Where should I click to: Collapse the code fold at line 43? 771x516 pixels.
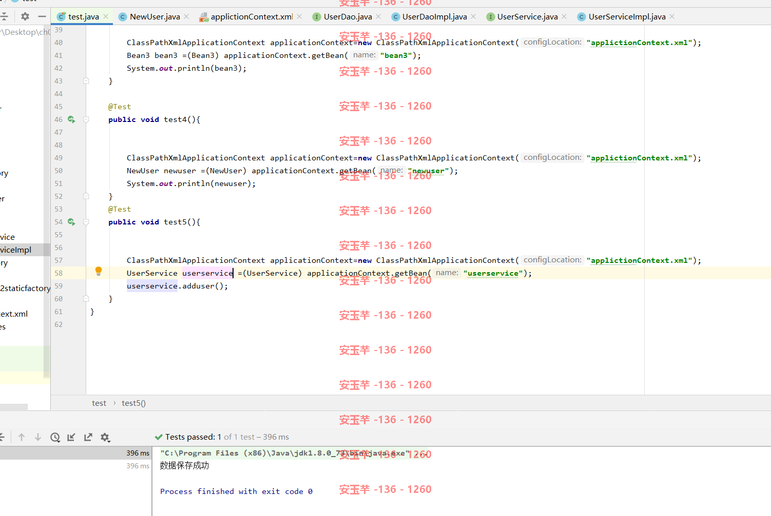[86, 81]
